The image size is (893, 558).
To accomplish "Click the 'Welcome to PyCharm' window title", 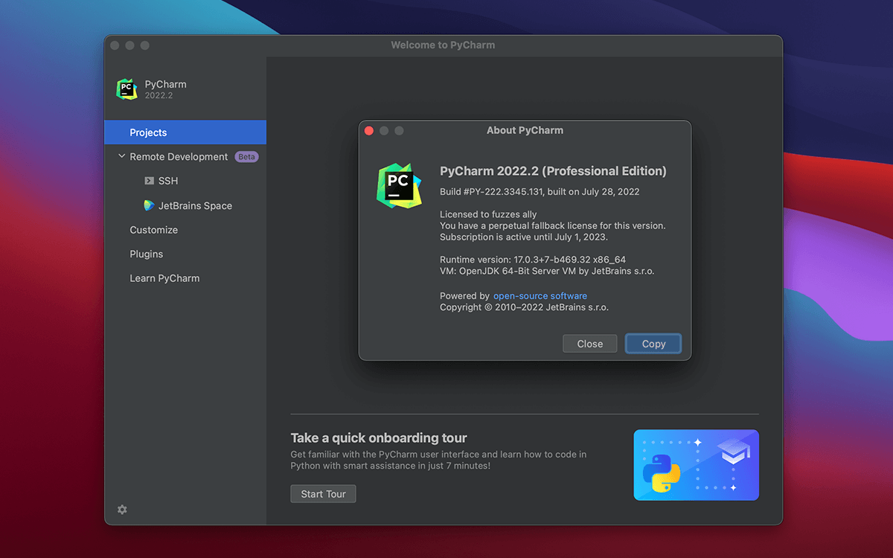I will tap(443, 45).
